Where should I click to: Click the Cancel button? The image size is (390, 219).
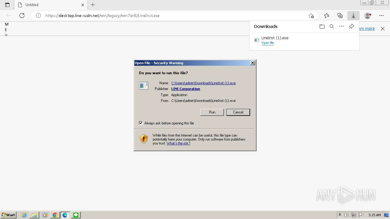coord(238,112)
